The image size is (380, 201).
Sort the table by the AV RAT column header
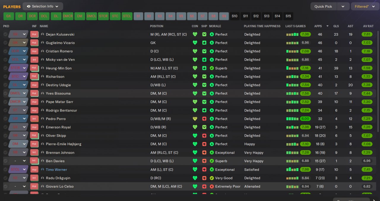368,26
